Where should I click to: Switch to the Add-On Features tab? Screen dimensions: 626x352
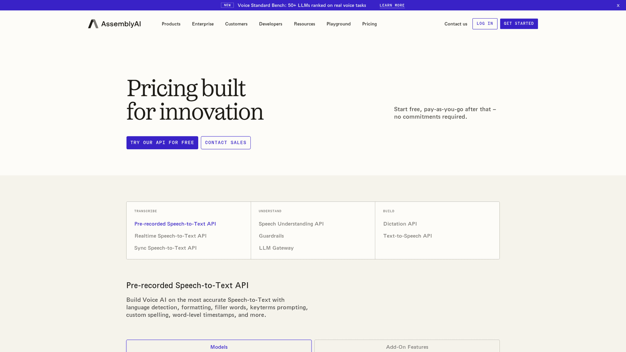click(407, 346)
